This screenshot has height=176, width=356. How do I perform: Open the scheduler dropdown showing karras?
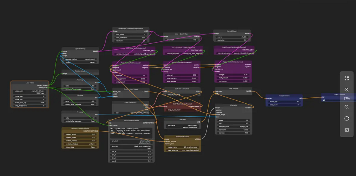233,130
